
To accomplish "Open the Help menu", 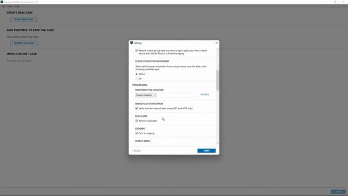I will [x=17, y=6].
